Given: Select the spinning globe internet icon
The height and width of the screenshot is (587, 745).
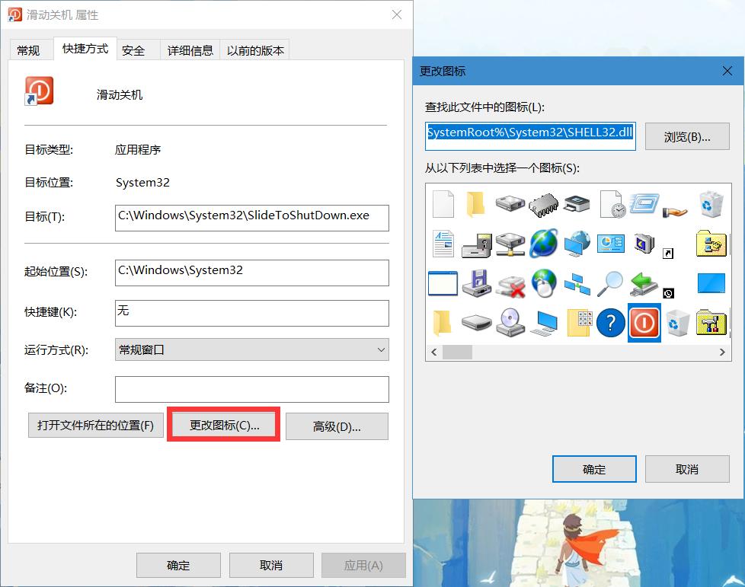Looking at the screenshot, I should click(x=543, y=244).
